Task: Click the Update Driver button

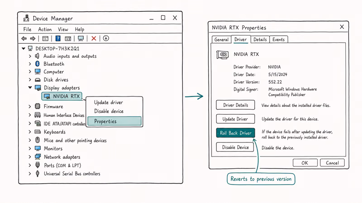Action: point(235,119)
